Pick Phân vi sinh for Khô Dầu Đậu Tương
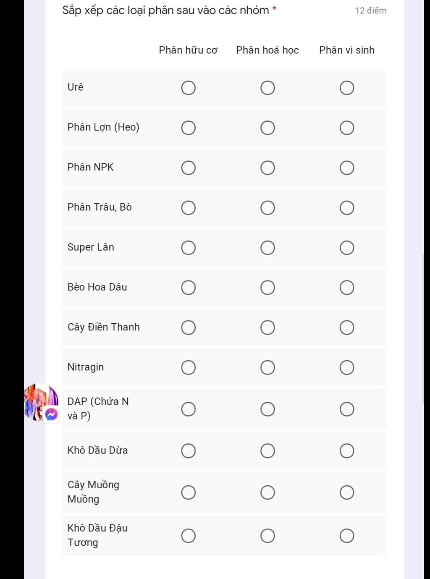This screenshot has width=430, height=579. point(347,536)
